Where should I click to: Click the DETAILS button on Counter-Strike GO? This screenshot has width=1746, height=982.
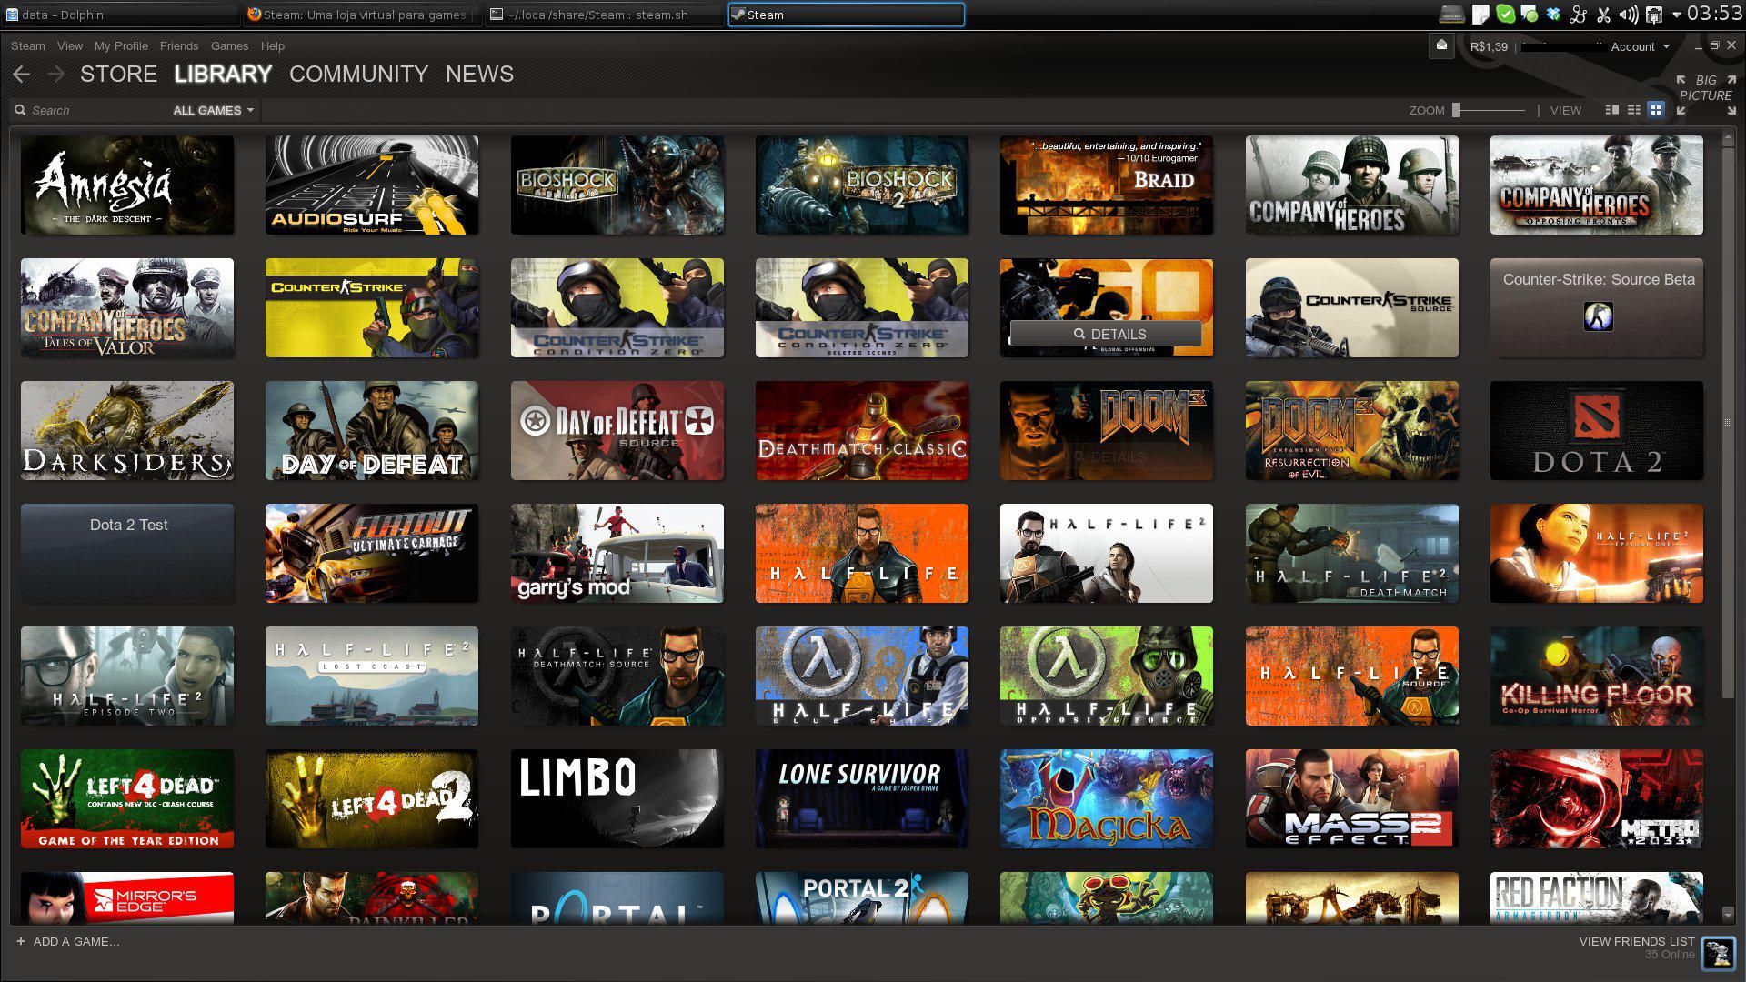(x=1106, y=334)
